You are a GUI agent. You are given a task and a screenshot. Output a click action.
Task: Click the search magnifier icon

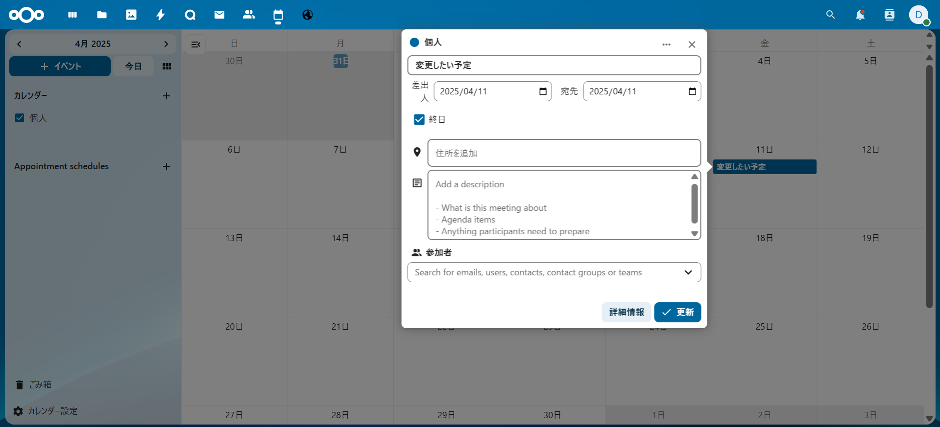coord(830,15)
